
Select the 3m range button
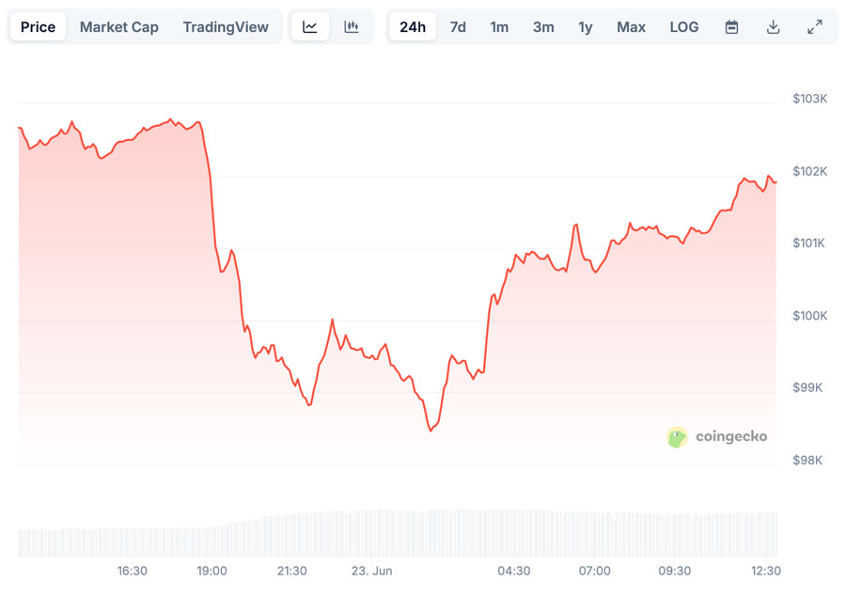[542, 26]
